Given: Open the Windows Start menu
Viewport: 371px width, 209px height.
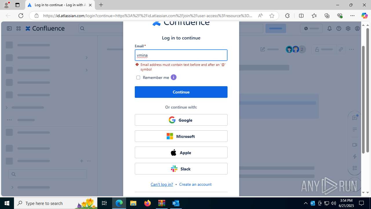Looking at the screenshot, I should click(7, 203).
